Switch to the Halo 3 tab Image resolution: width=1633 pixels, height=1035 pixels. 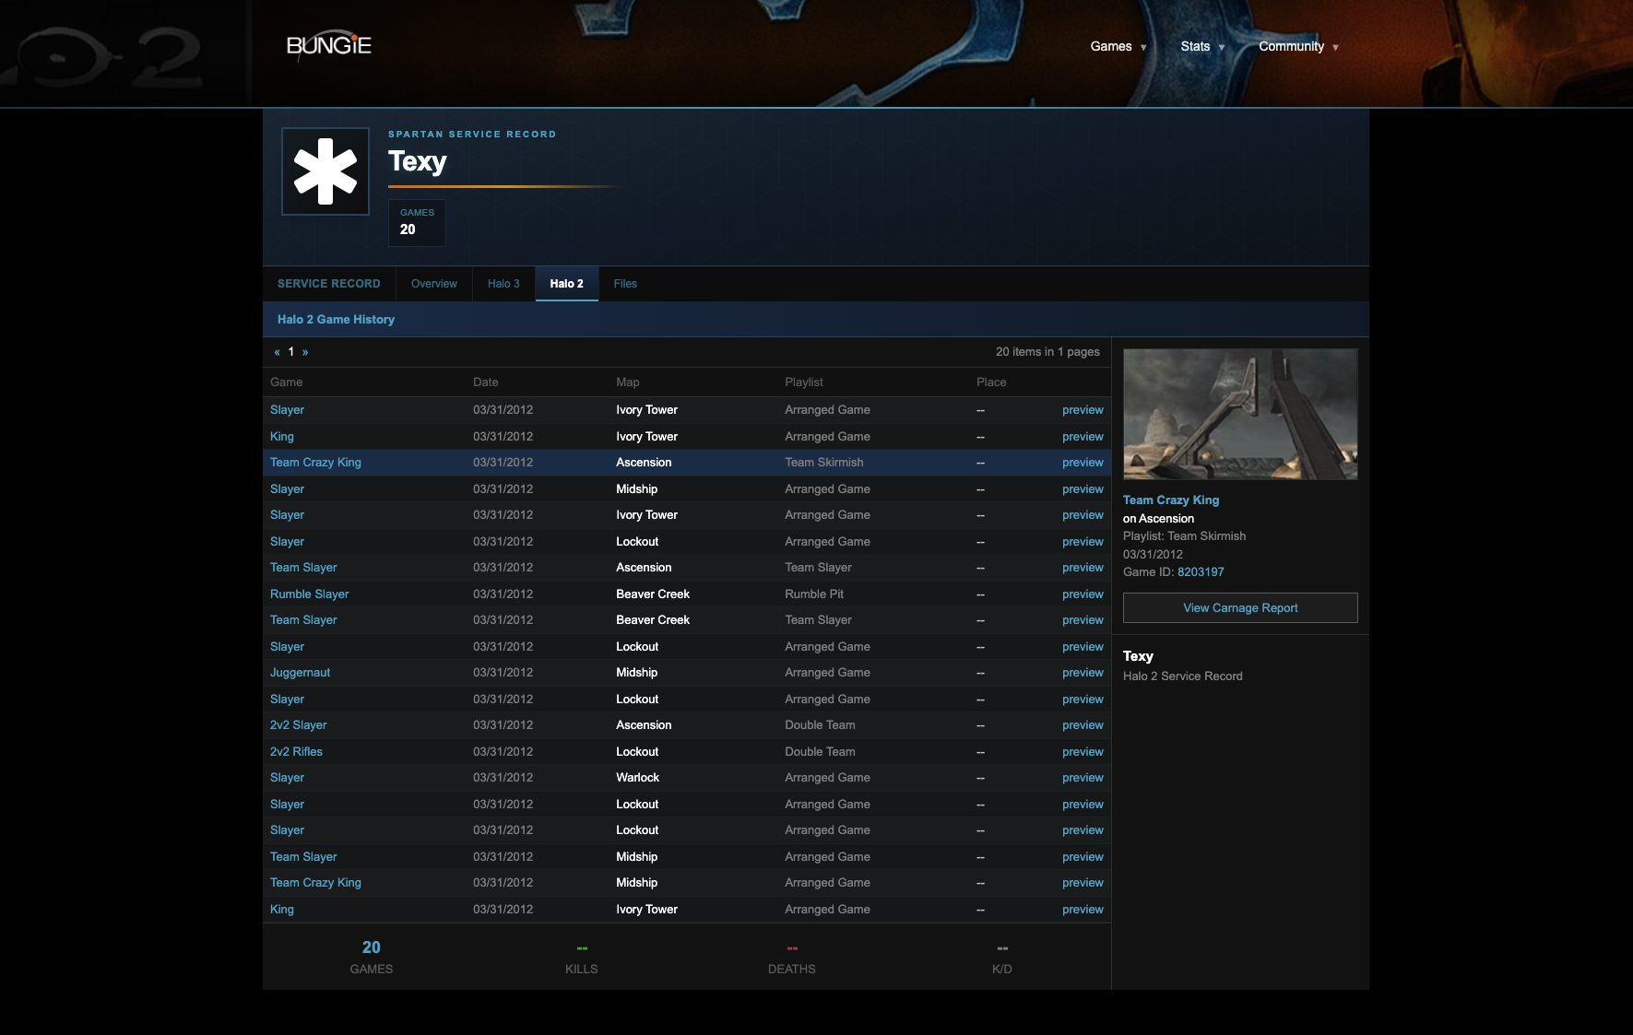click(x=503, y=284)
